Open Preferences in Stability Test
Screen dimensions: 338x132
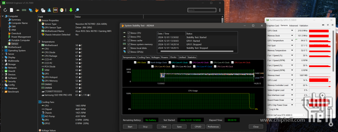coord(213,126)
